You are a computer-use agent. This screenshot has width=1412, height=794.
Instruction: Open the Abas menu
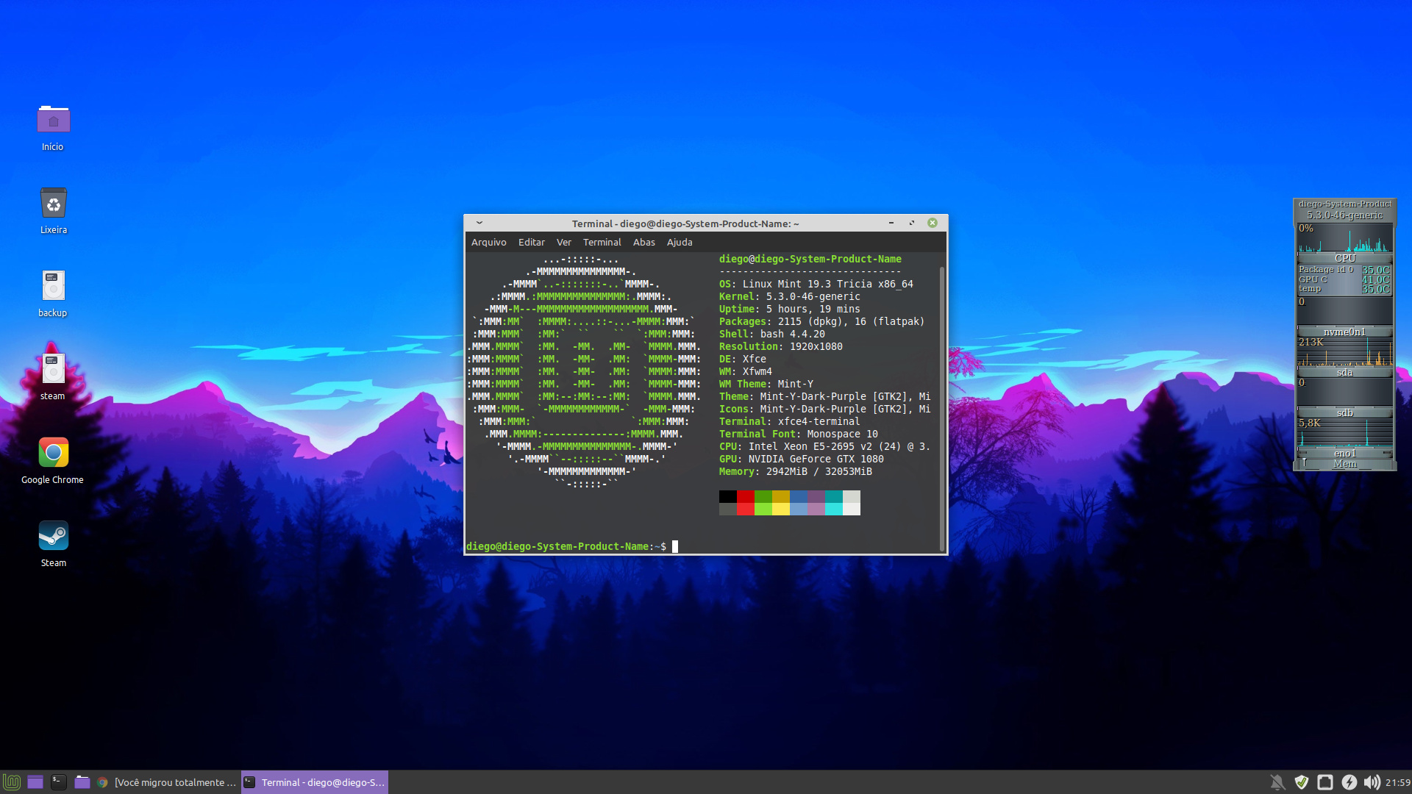click(x=643, y=242)
